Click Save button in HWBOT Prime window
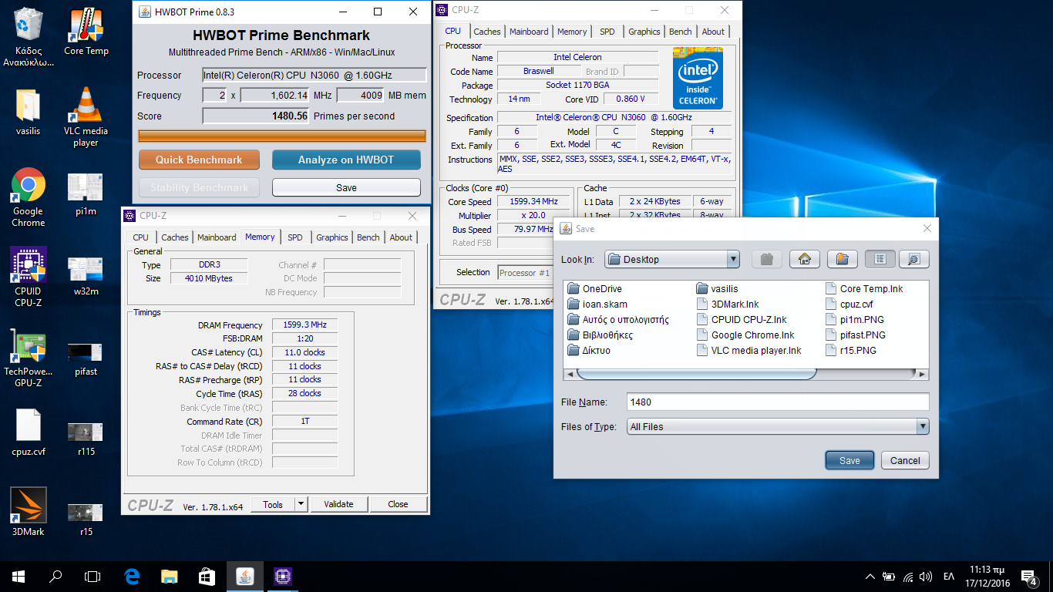The image size is (1053, 592). coord(346,187)
